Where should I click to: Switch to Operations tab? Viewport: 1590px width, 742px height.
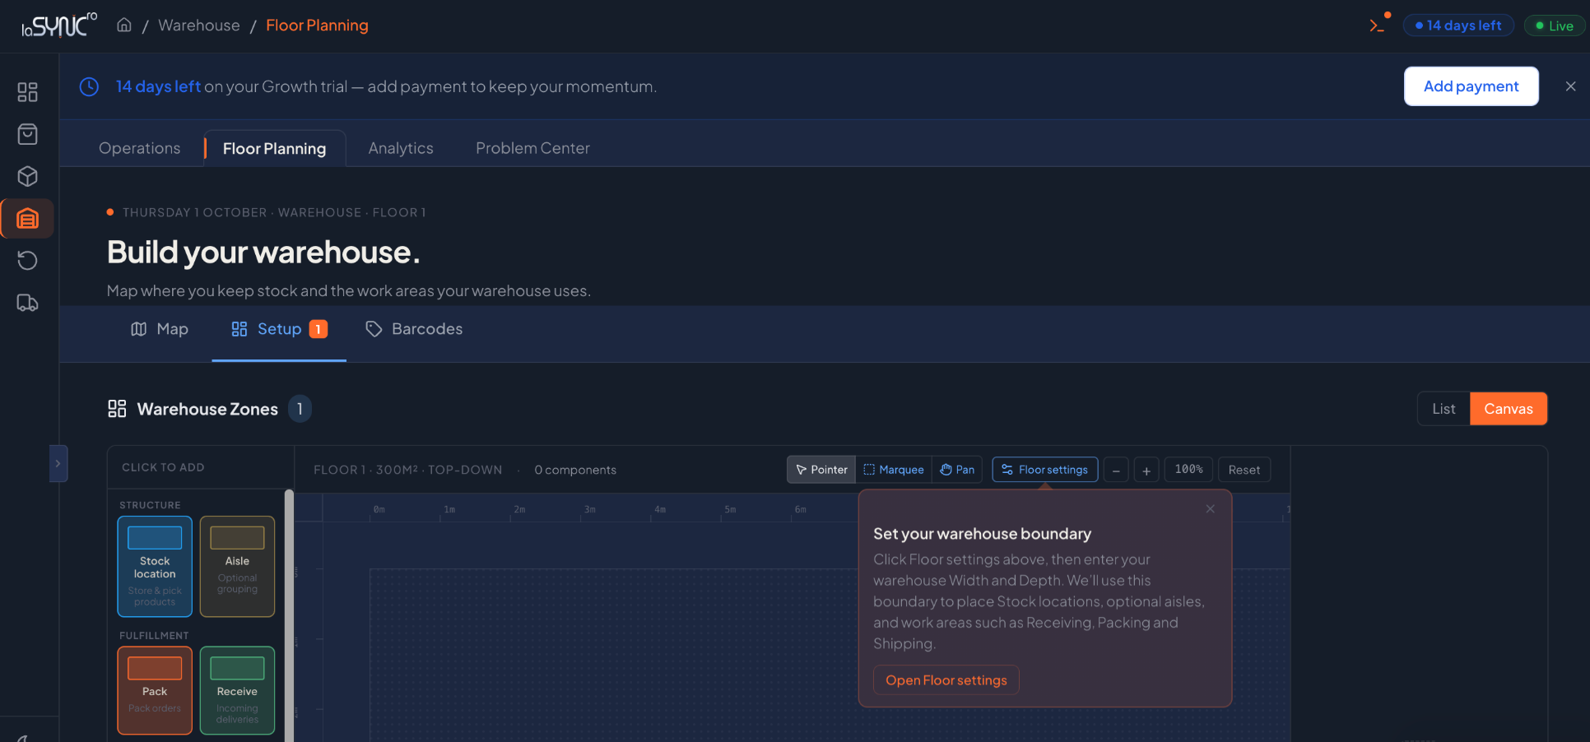[140, 148]
